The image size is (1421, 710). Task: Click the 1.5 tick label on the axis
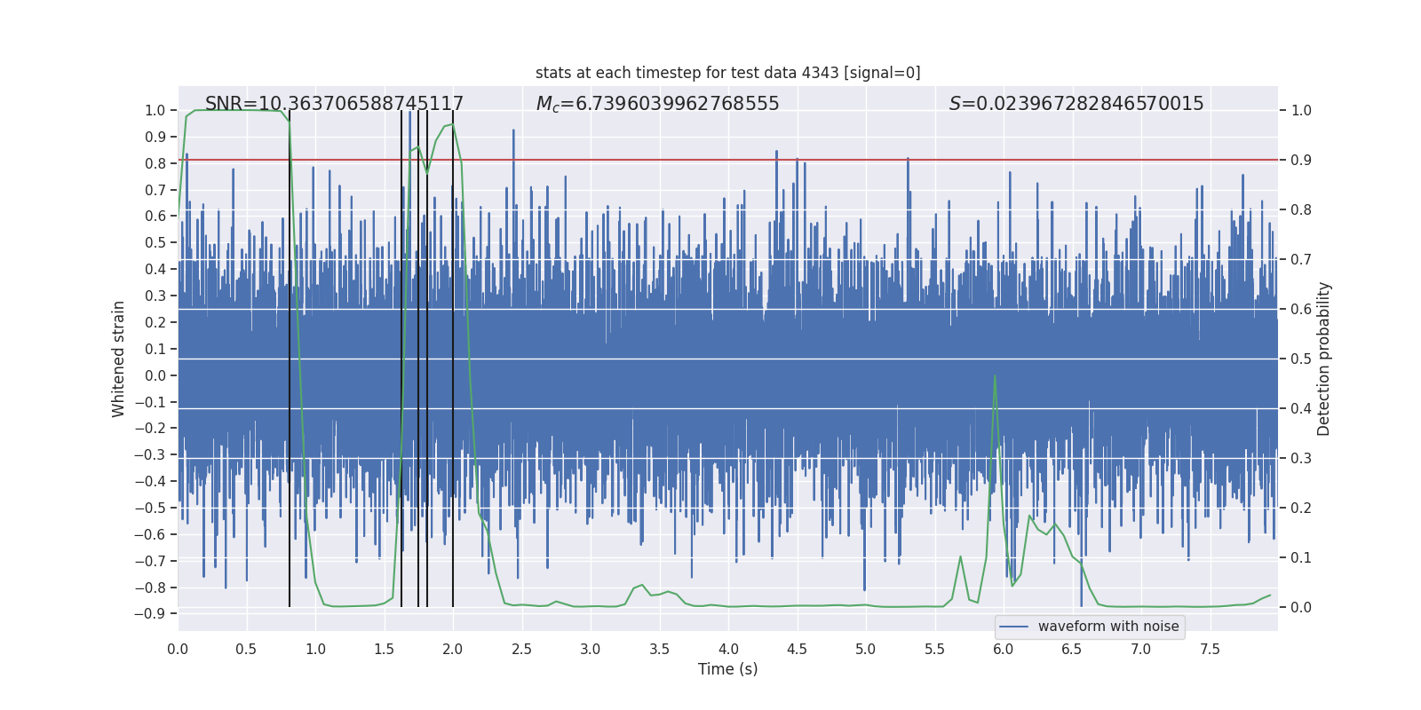pos(384,649)
